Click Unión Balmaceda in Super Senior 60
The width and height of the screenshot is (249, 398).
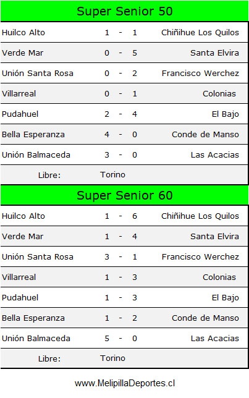36,338
